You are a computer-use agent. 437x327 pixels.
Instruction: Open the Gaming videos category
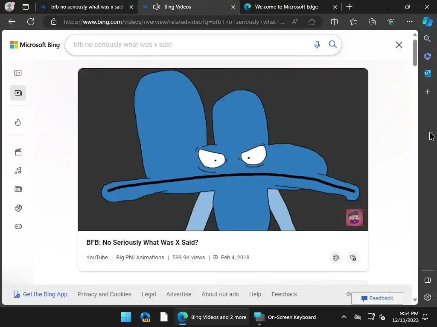(x=18, y=227)
